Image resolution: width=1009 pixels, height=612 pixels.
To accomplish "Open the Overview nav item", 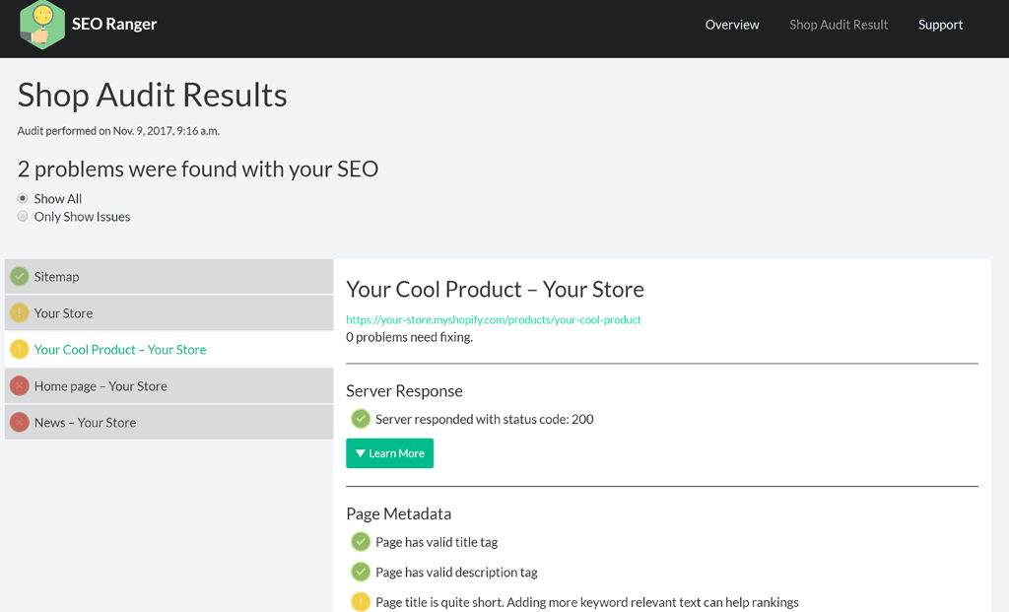I will 732,25.
